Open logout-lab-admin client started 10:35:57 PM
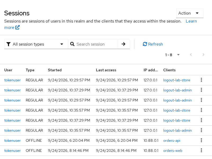Viewport: 212px width, 159px height. tap(177, 130)
